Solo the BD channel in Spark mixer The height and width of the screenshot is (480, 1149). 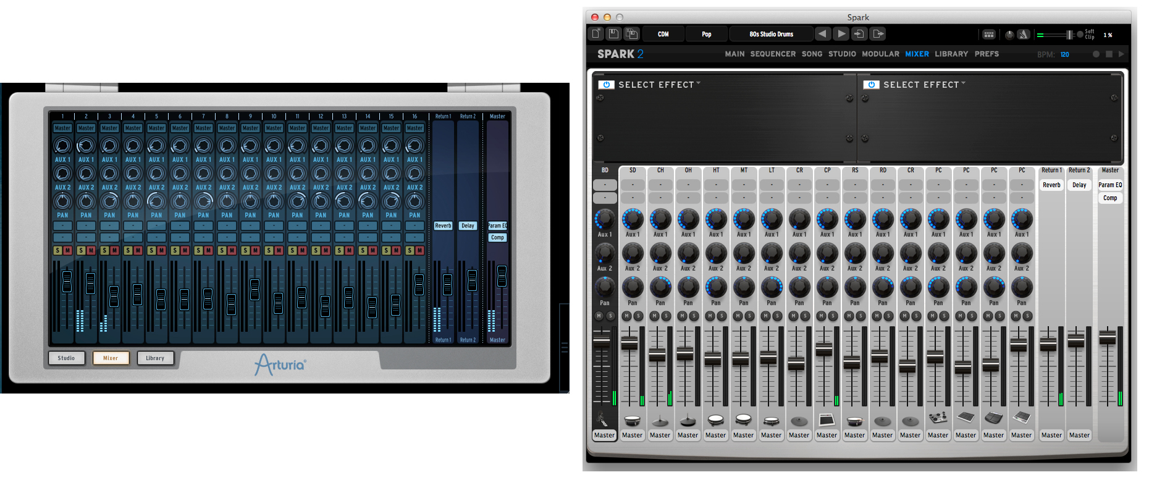610,316
